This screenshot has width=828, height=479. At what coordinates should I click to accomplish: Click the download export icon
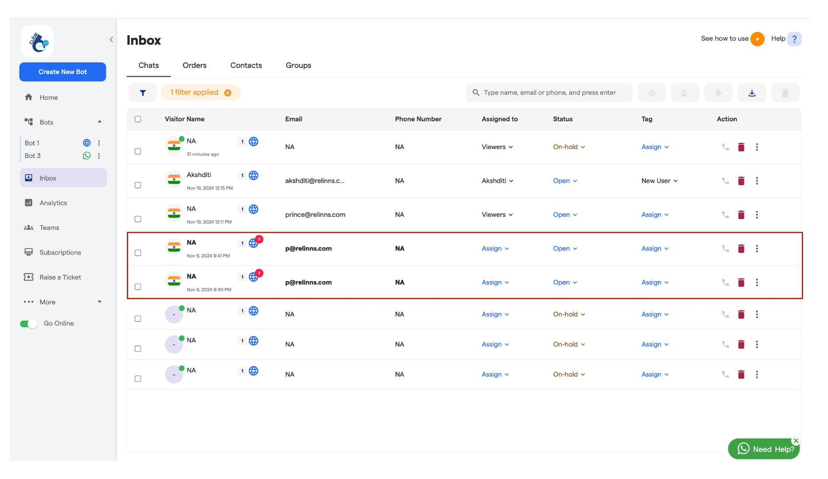click(x=752, y=93)
